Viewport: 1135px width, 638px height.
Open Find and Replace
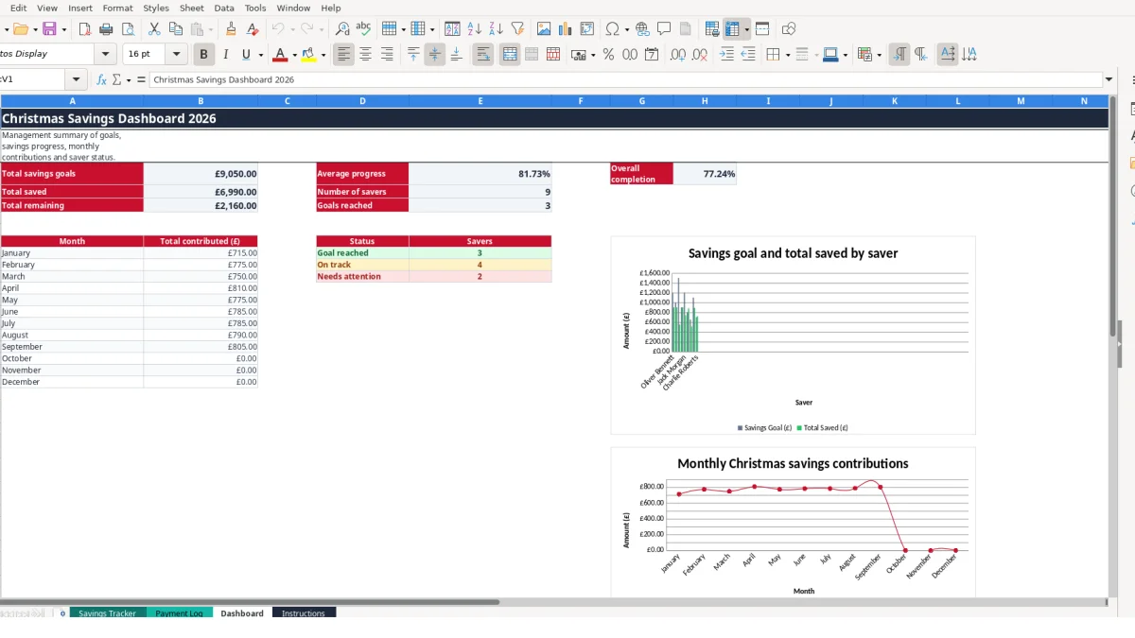coord(342,29)
